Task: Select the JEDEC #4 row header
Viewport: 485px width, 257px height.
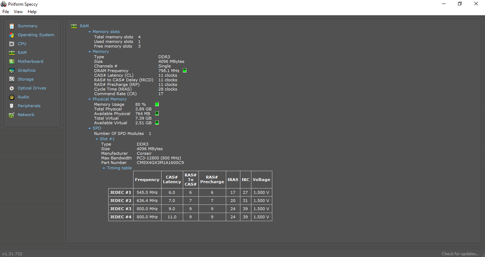Action: click(121, 217)
